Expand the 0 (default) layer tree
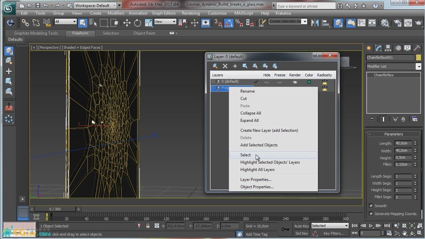Image resolution: width=425 pixels, height=239 pixels. click(213, 82)
